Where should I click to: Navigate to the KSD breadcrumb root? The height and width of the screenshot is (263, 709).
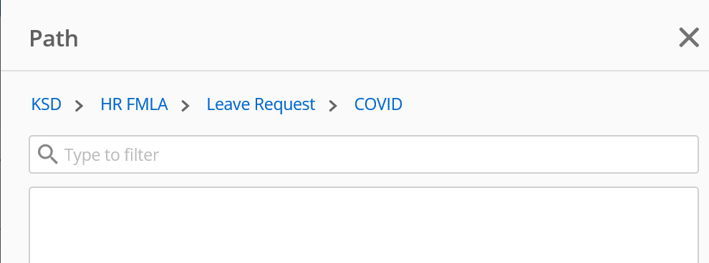pyautogui.click(x=46, y=104)
